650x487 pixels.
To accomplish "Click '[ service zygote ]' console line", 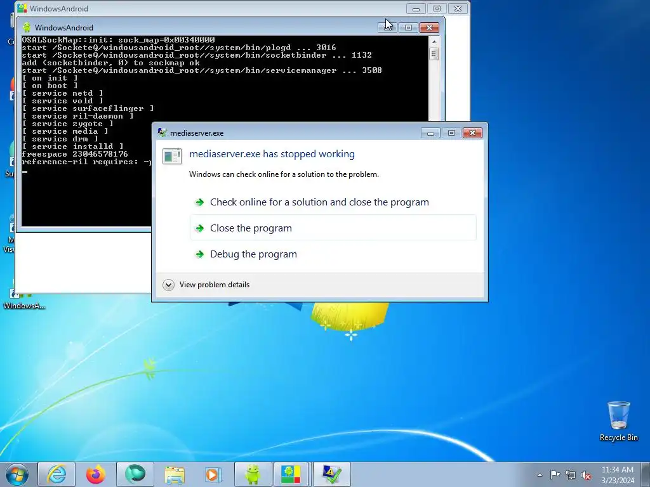I will [67, 124].
